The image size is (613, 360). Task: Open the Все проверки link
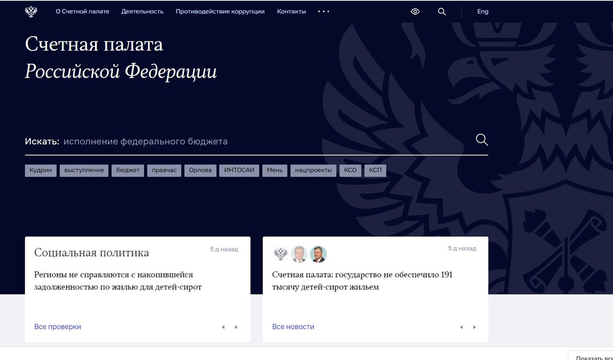point(58,327)
